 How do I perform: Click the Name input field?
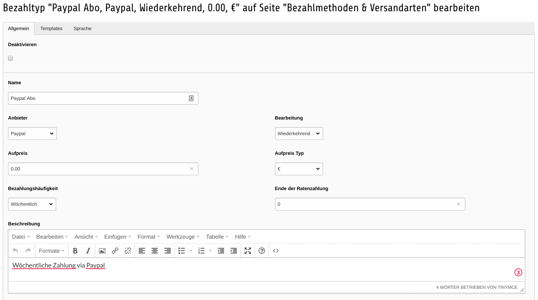103,98
